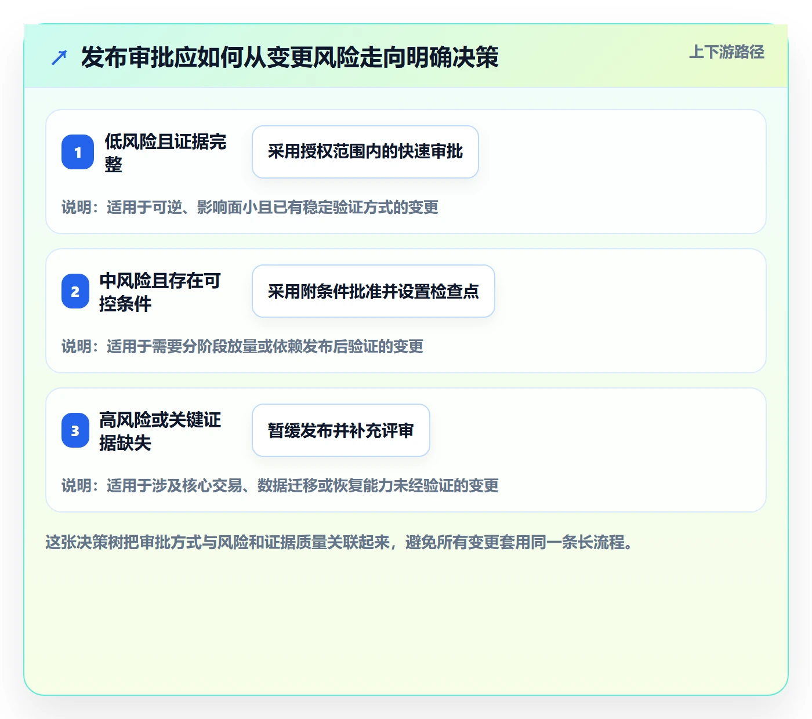The image size is (812, 719).
Task: Click the condition 高风险或关键证据缺失
Action: click(x=160, y=431)
